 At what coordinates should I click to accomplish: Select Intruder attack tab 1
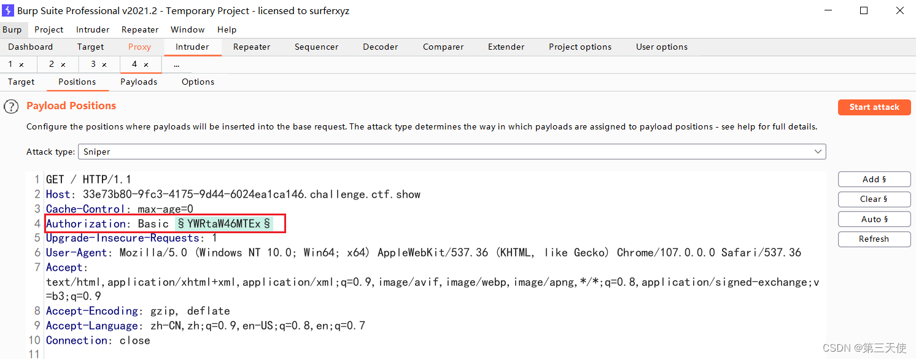click(10, 64)
